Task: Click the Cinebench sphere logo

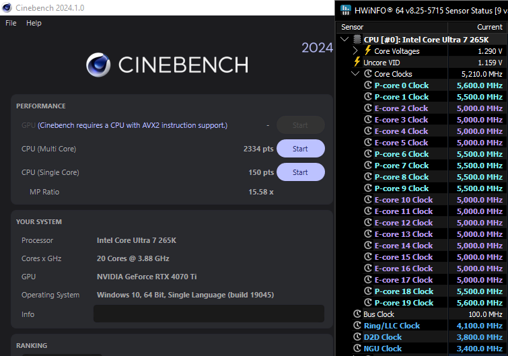Action: point(98,65)
